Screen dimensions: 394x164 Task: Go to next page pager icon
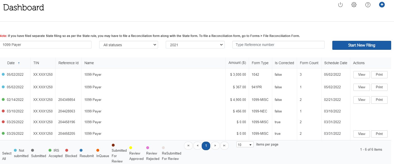[215, 146]
